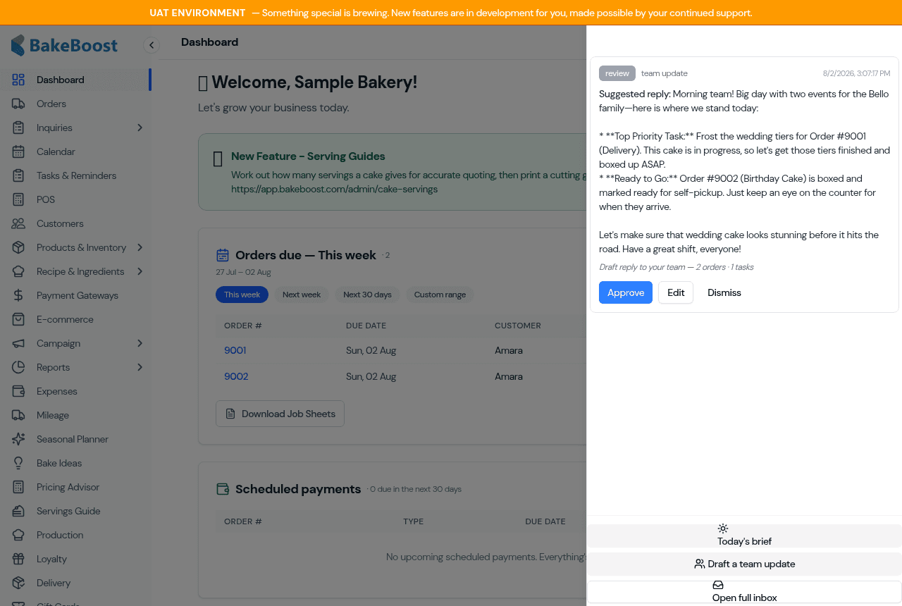Viewport: 902px width, 606px height.
Task: Click Draft a team update button
Action: coord(744,564)
